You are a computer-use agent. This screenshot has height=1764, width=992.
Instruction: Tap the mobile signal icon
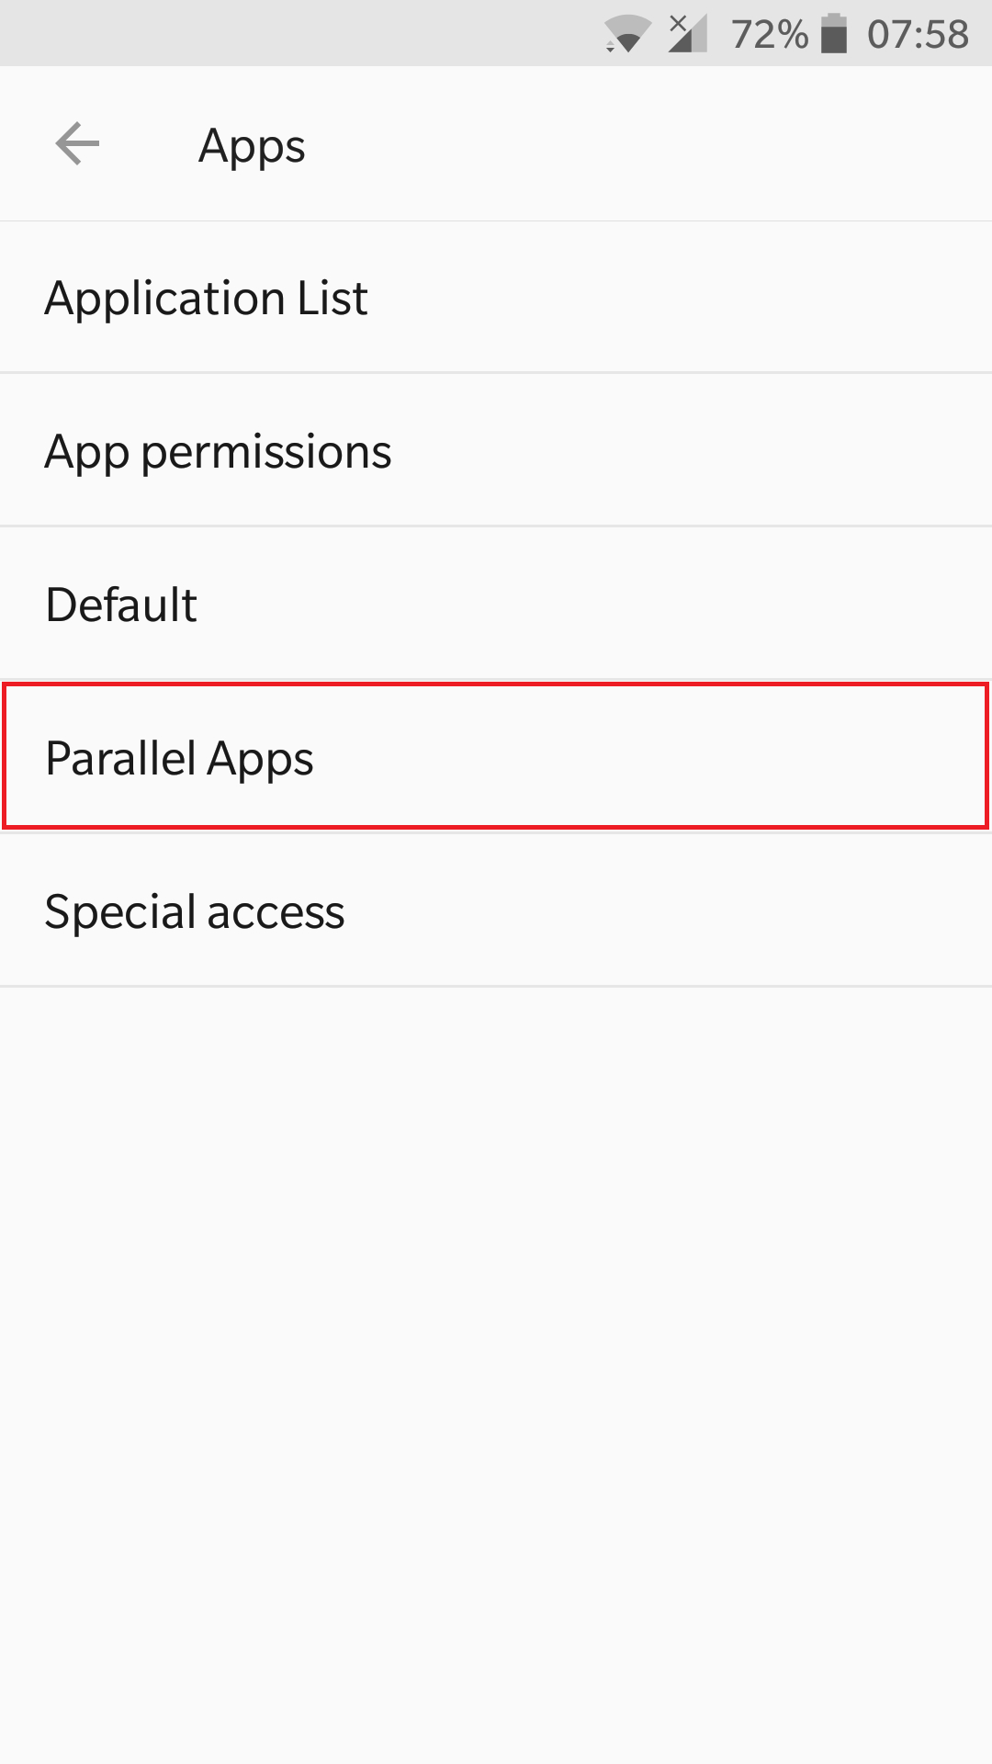click(688, 34)
